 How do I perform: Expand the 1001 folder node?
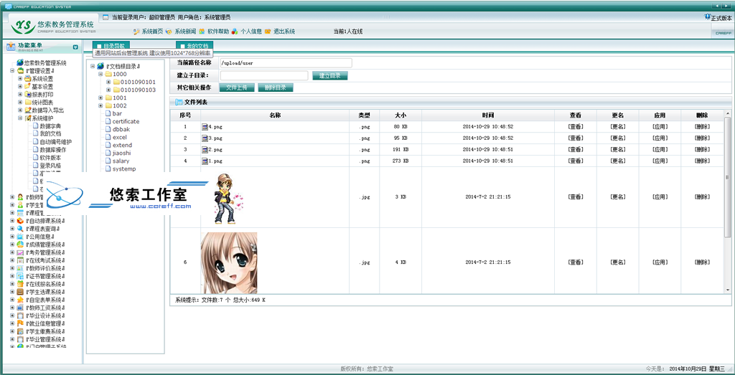click(x=100, y=98)
